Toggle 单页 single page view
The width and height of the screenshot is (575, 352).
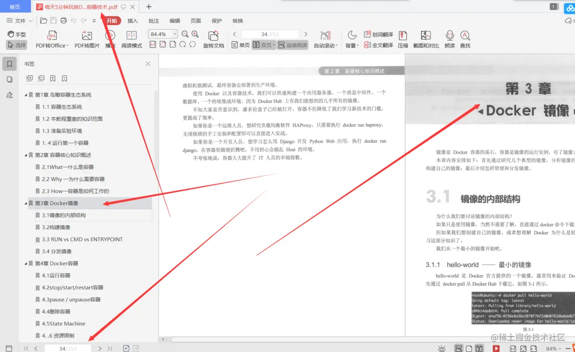pyautogui.click(x=241, y=45)
